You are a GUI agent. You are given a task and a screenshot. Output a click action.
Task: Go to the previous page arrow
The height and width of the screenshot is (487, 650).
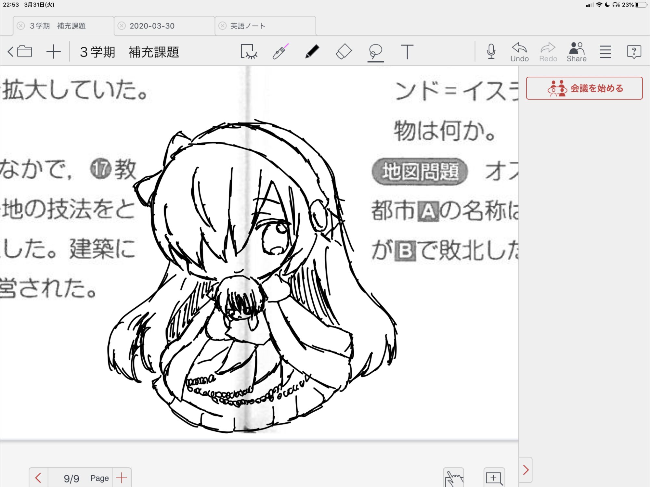pyautogui.click(x=38, y=478)
